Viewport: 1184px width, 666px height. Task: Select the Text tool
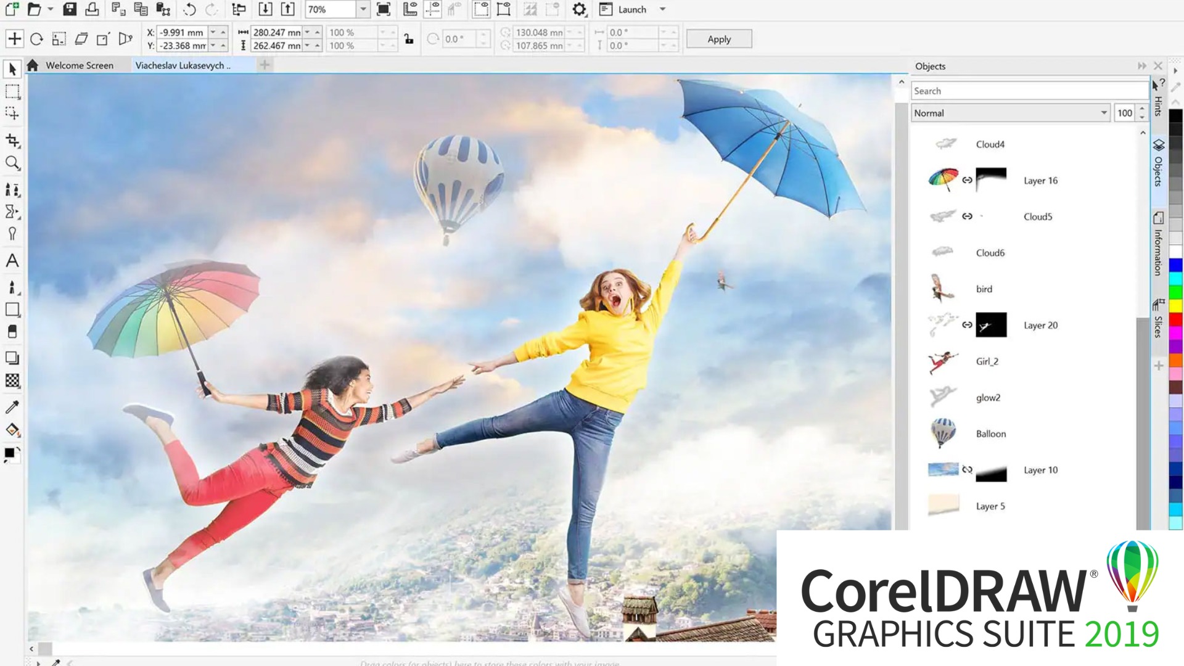(12, 261)
